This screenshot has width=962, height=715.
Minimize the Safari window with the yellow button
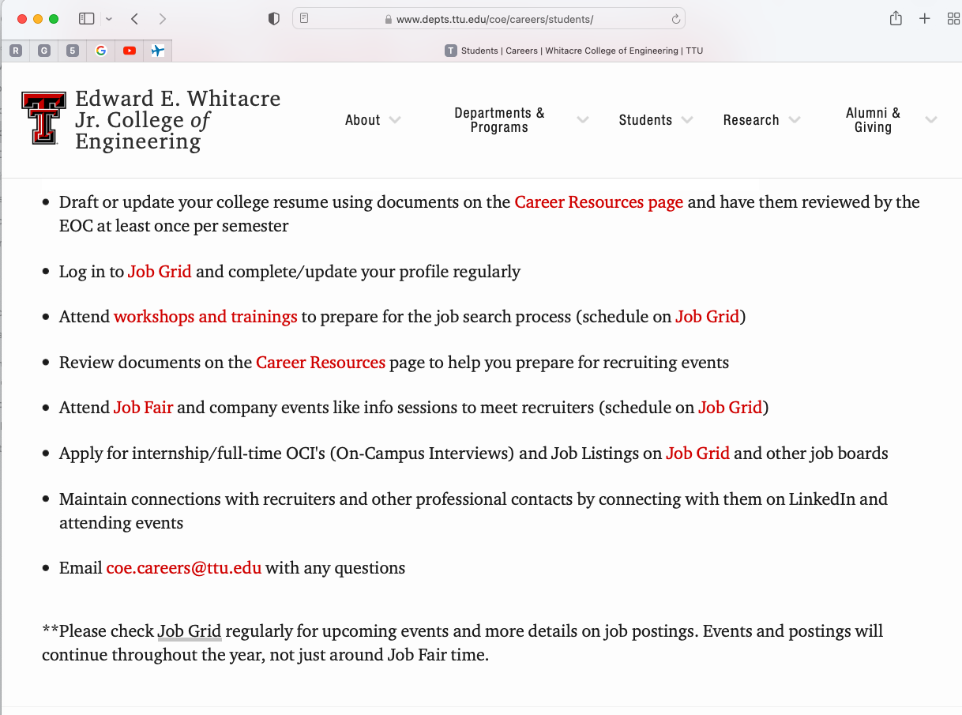tap(38, 19)
